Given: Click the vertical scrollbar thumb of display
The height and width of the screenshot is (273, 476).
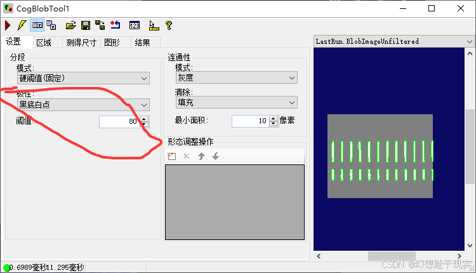Looking at the screenshot, I should coord(470,147).
